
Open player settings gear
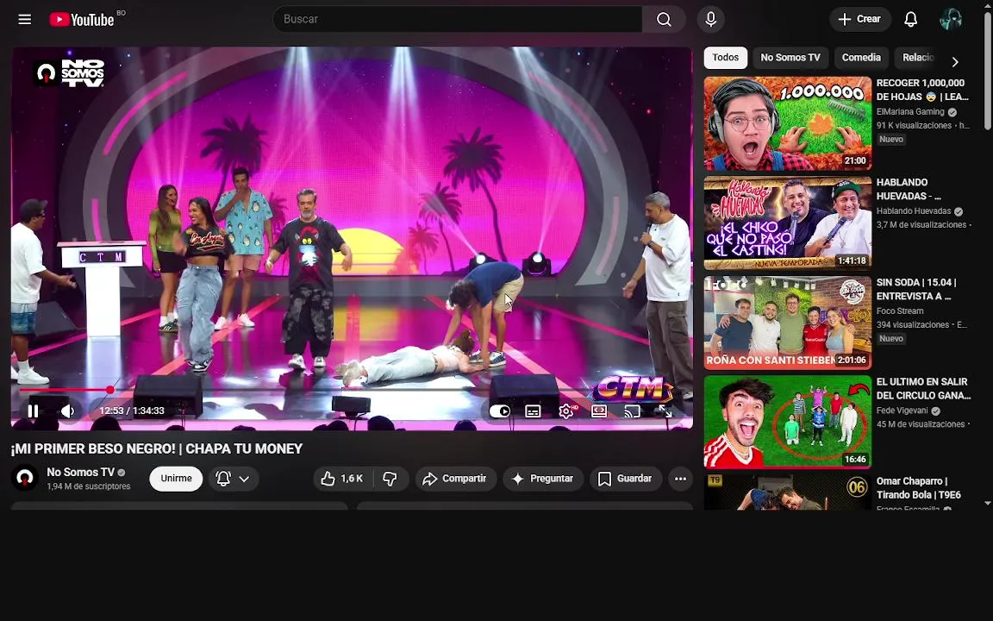click(566, 411)
